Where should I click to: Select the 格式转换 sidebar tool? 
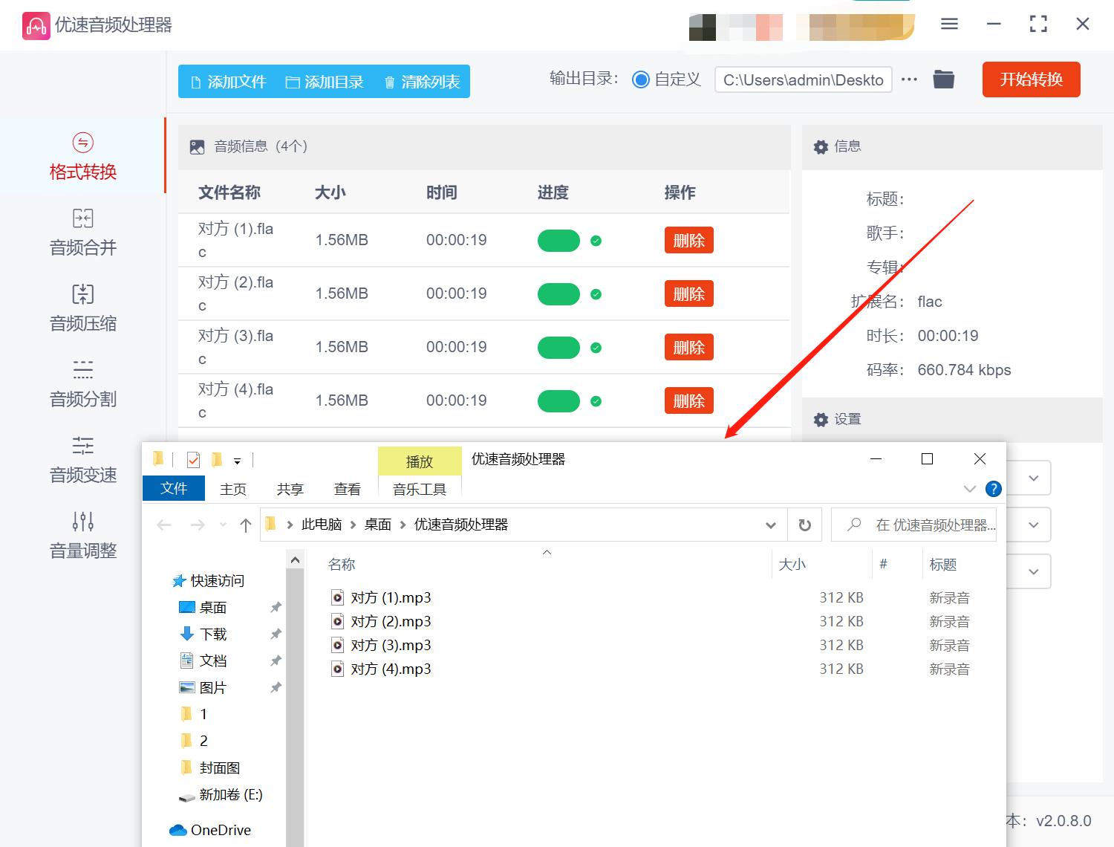click(82, 156)
